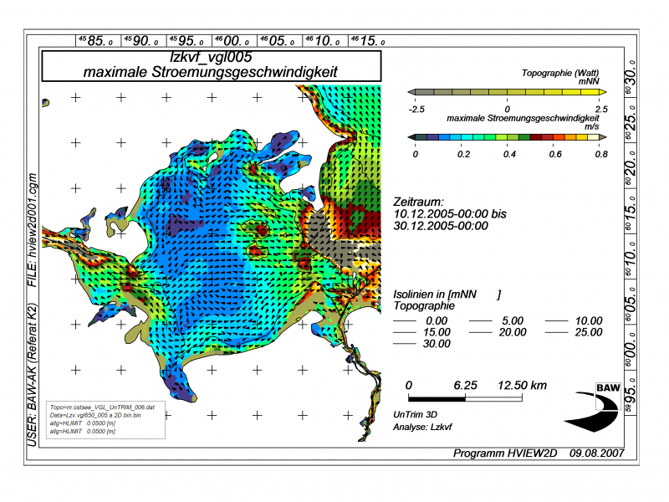Viewport: 669px width, 502px height.
Task: Click the 'Topographie (Watt)' legend heading
Action: click(560, 73)
